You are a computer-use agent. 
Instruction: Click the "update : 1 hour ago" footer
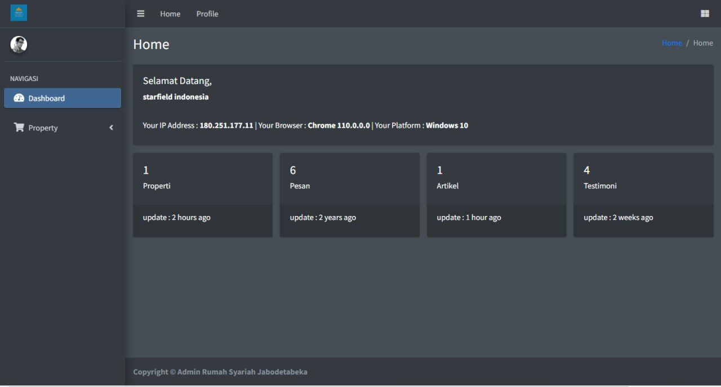coord(469,218)
